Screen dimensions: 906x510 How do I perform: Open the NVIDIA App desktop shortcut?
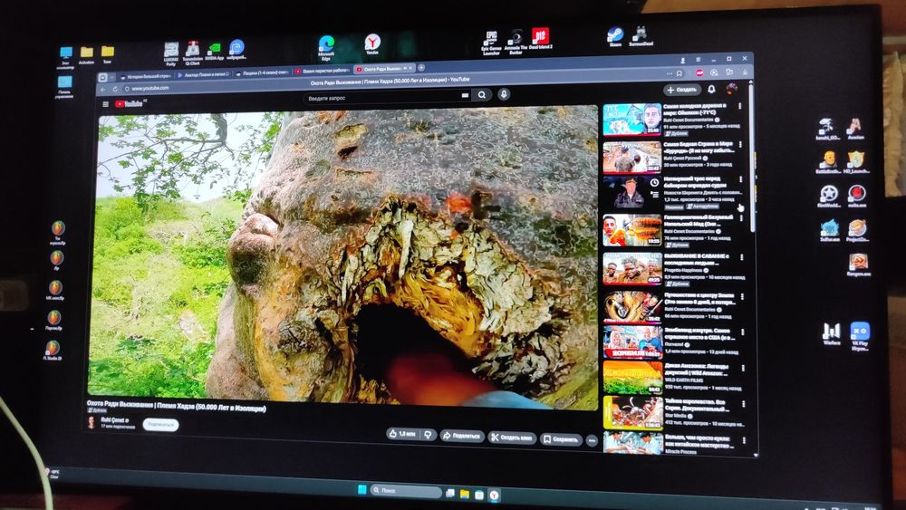pos(215,52)
